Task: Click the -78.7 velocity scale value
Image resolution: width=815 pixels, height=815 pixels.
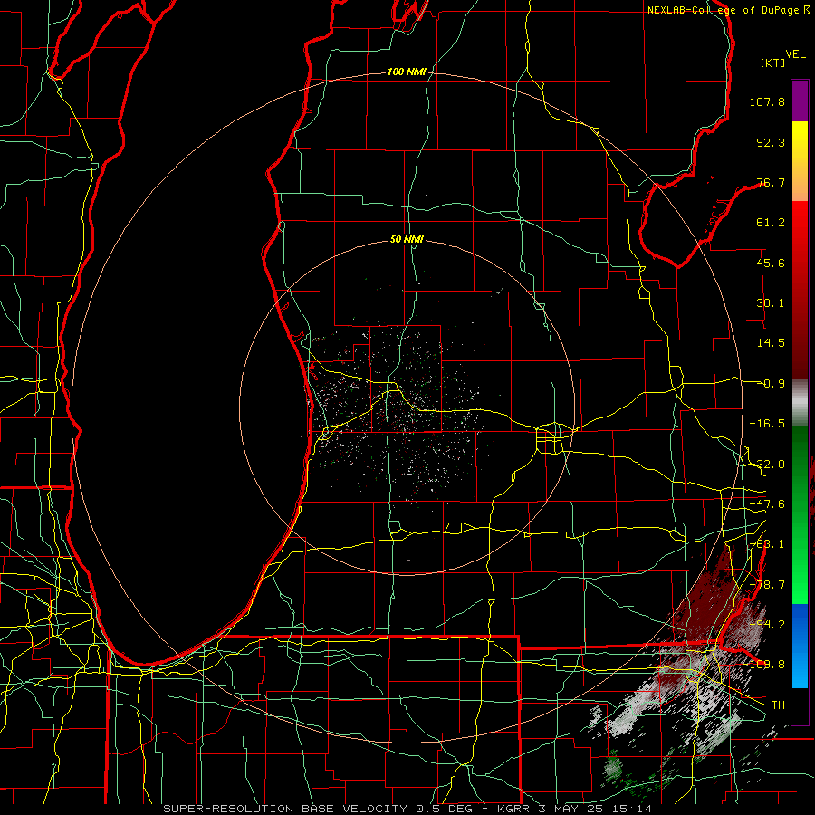Action: (x=767, y=585)
